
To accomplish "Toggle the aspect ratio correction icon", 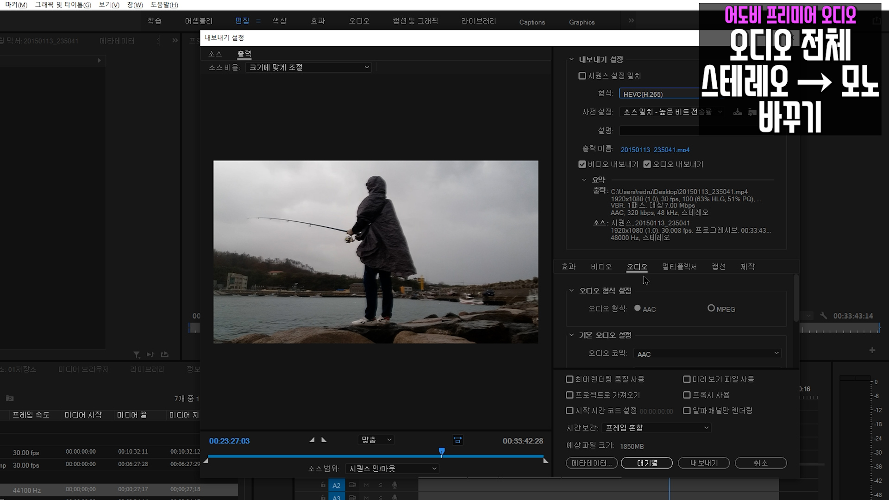I will click(x=457, y=440).
